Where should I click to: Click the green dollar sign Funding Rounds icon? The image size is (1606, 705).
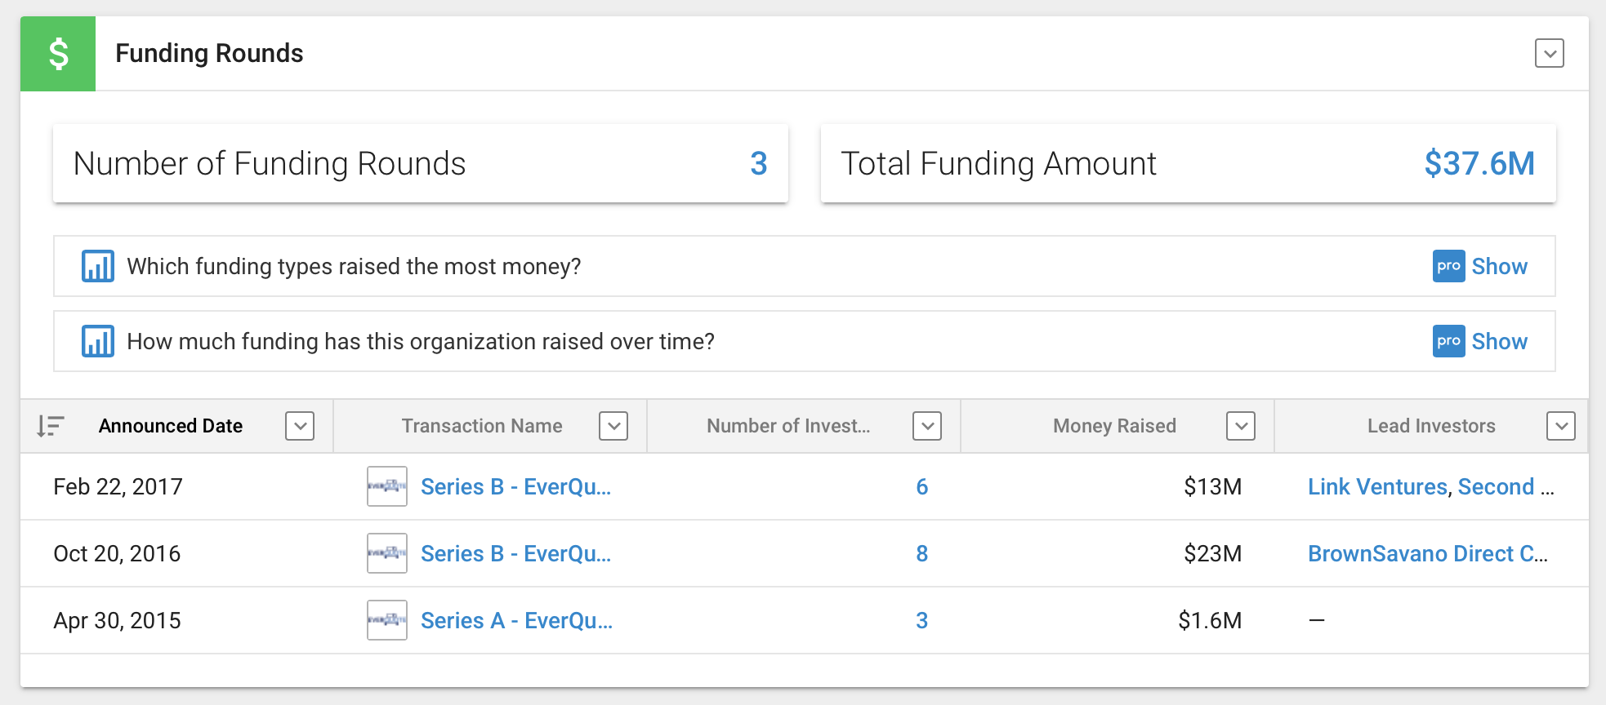(x=58, y=54)
